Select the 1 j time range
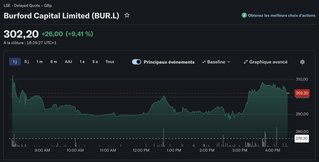Viewport: 319px width, 162px height. pyautogui.click(x=15, y=62)
